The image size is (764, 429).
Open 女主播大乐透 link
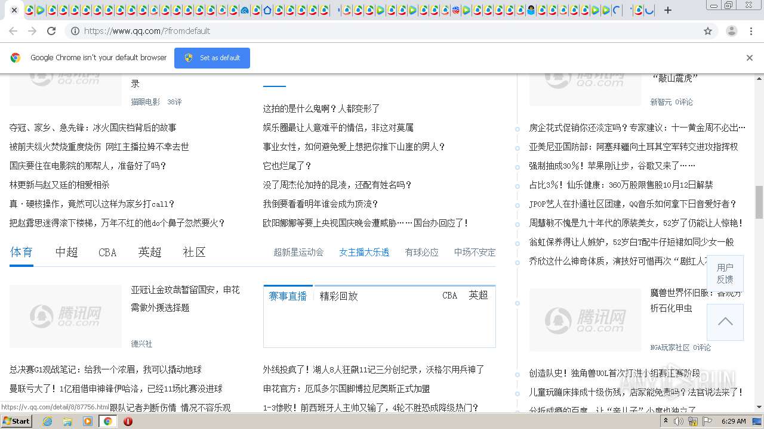pos(364,252)
